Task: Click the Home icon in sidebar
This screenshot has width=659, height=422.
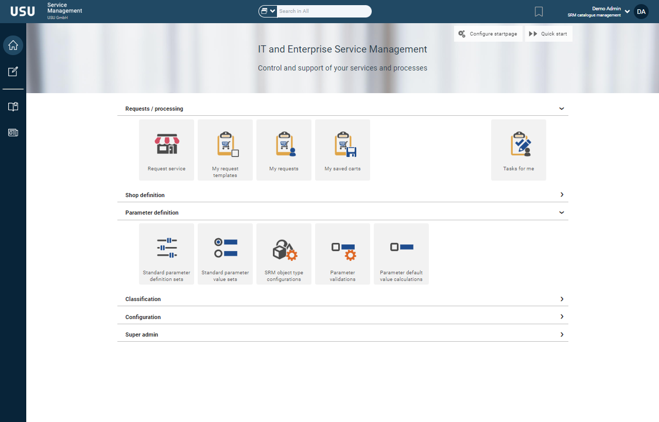Action: tap(13, 45)
